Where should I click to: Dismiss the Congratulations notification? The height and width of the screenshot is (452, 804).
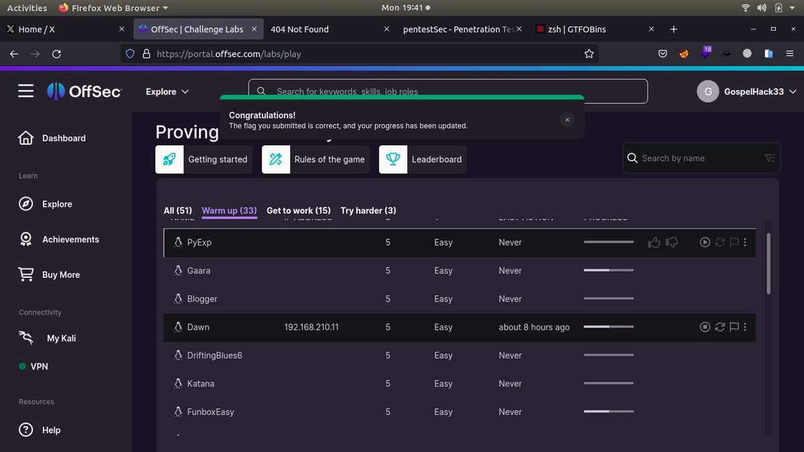[567, 120]
